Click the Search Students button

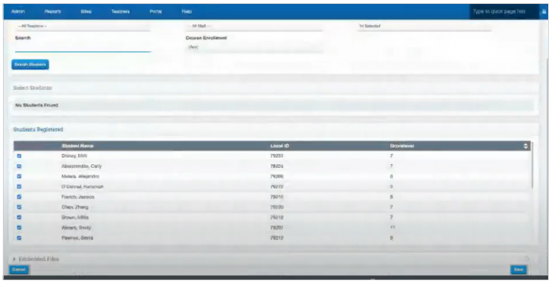[30, 65]
